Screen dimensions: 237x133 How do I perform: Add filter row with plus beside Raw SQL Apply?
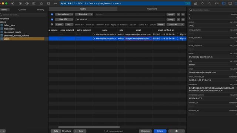point(183,20)
